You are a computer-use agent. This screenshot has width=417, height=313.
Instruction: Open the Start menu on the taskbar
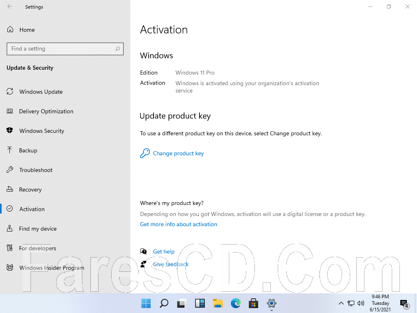click(x=146, y=303)
